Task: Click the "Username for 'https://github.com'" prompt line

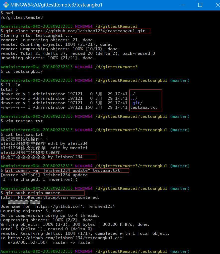Action: tap(58, 206)
